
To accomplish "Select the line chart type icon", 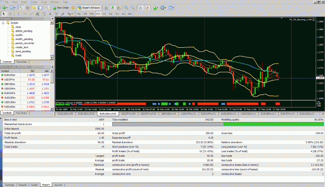I will click(x=119, y=8).
